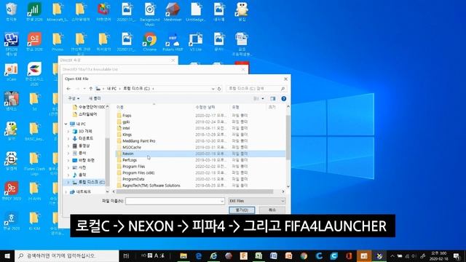Open the Photo folder on desktop
Viewport: 466px width, 262px height.
click(58, 42)
